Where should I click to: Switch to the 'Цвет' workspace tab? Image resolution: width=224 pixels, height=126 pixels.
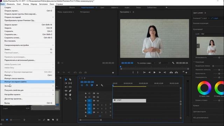[102, 7]
